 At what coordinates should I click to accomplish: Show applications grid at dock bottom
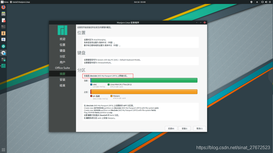pos(3,150)
